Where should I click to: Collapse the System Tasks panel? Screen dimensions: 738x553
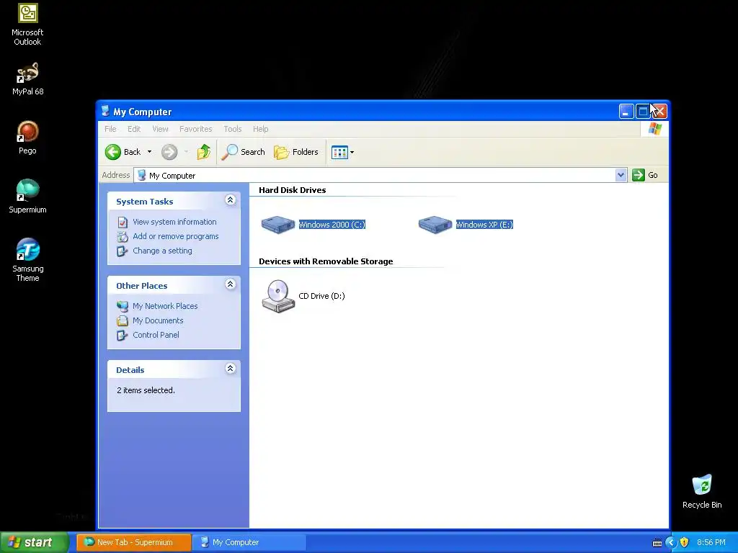[230, 200]
